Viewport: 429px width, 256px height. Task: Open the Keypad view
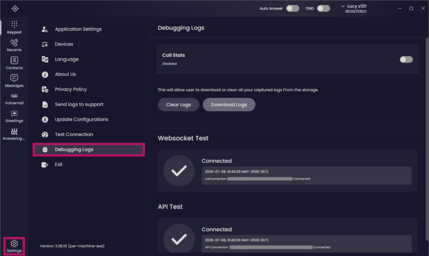tap(14, 27)
